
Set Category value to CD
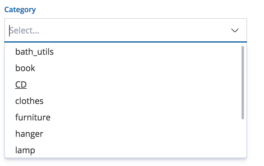[21, 85]
